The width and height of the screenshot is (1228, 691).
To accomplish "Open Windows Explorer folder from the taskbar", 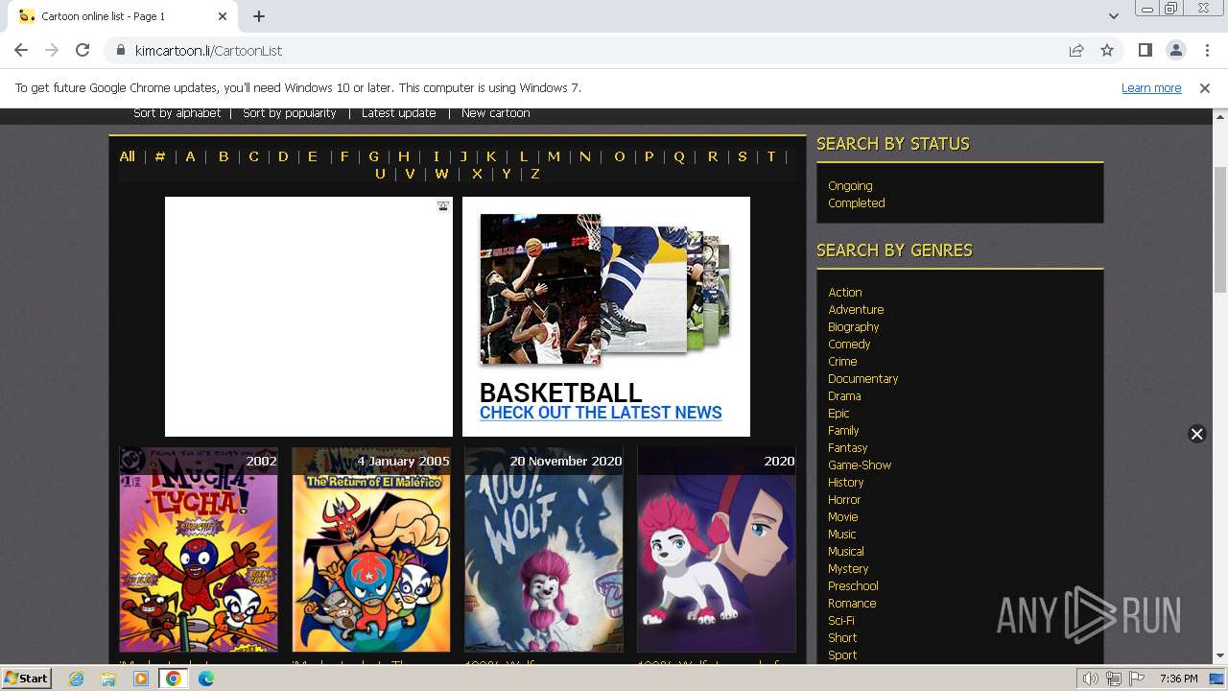I will (x=108, y=679).
